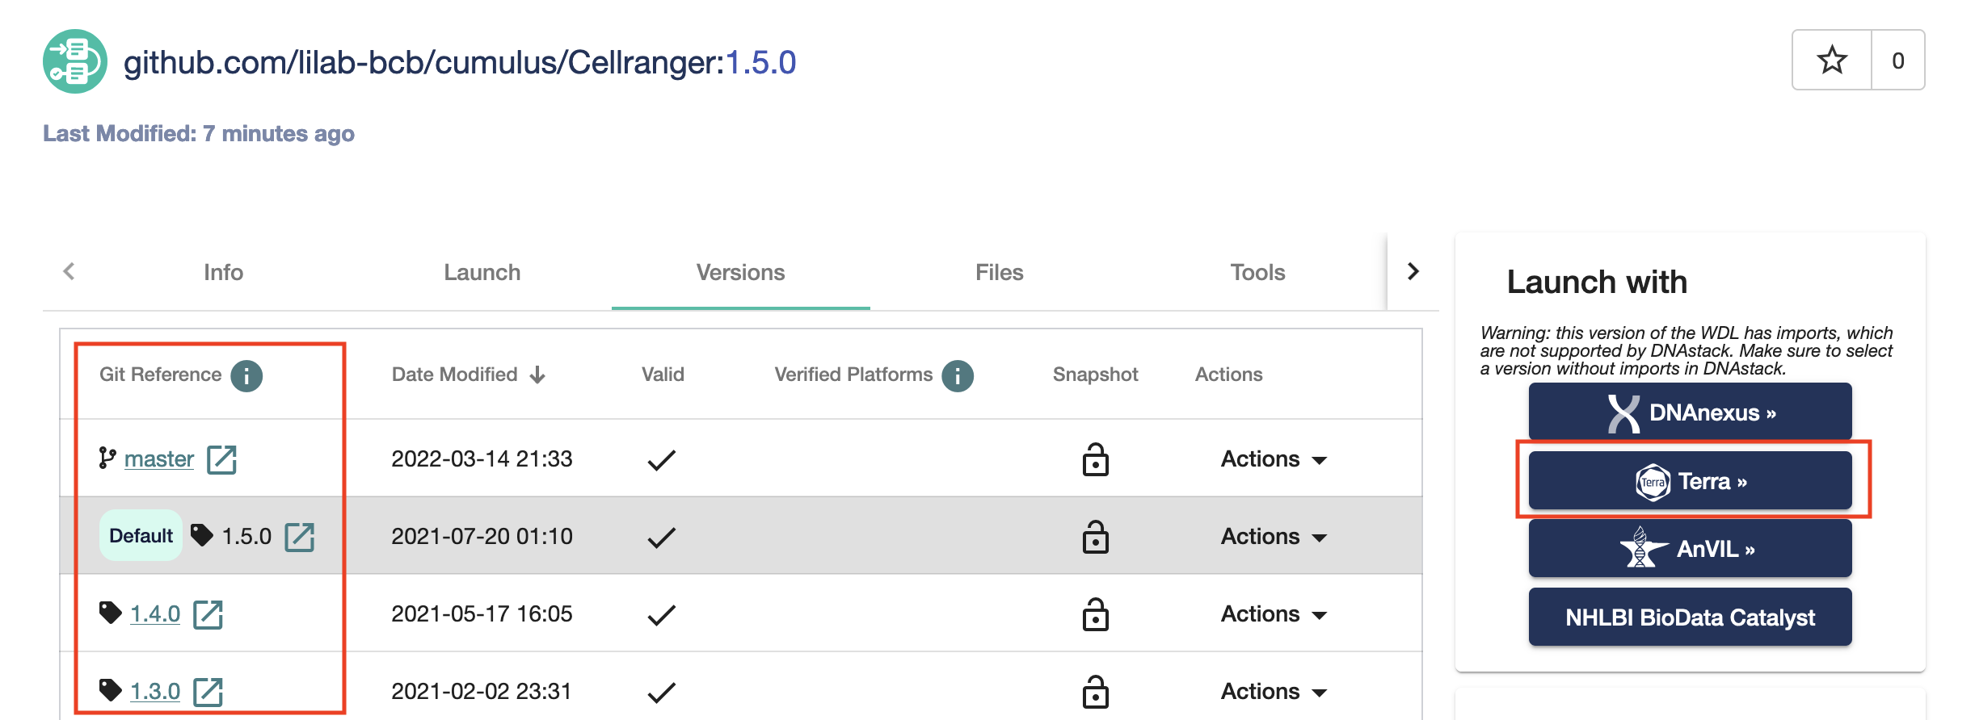Click the star count showing 0
1975x720 pixels.
pos(1897,61)
